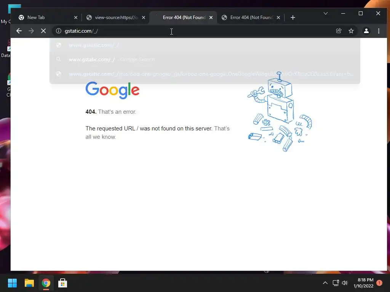
Task: Share this page icon
Action: pos(339,31)
